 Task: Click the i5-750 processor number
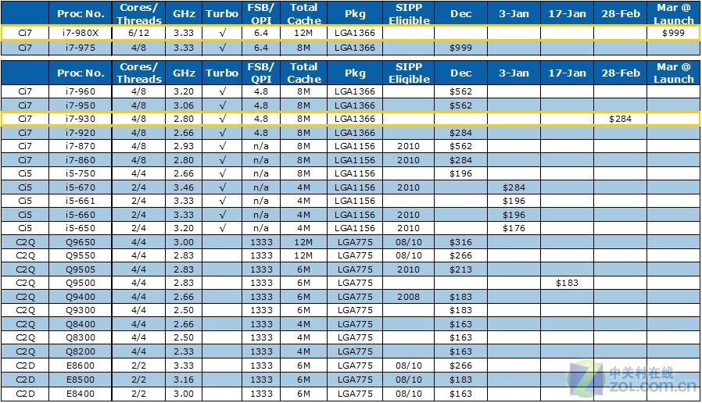(x=81, y=173)
